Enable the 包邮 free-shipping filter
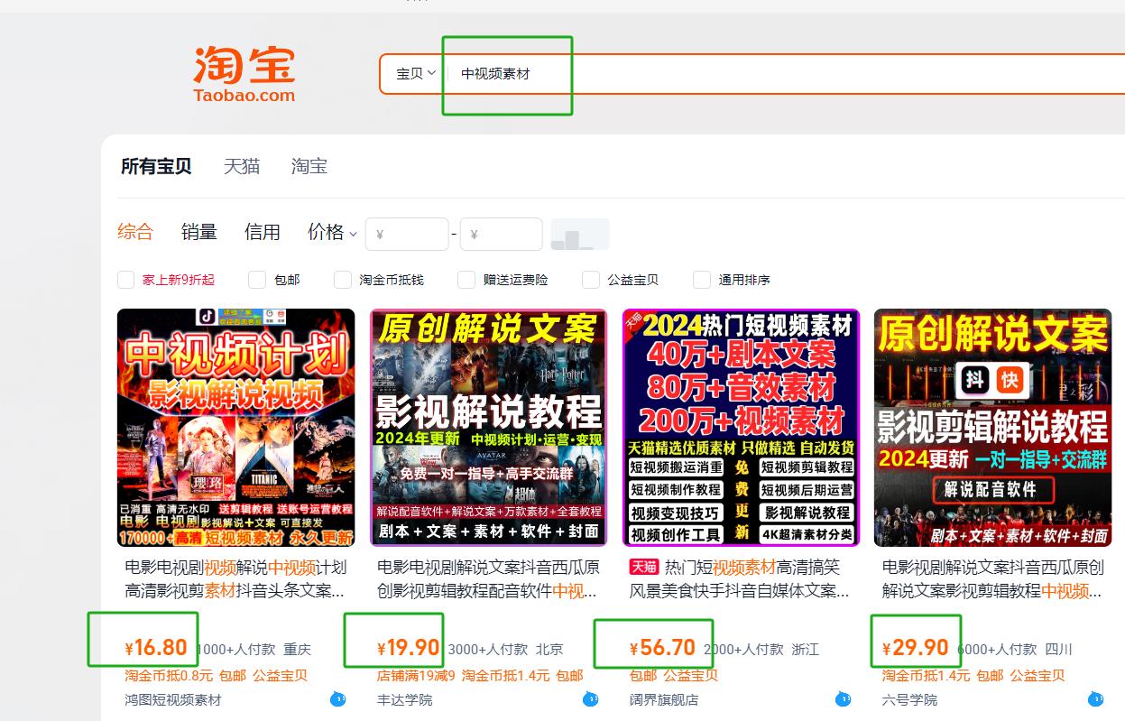1125x721 pixels. pos(256,280)
